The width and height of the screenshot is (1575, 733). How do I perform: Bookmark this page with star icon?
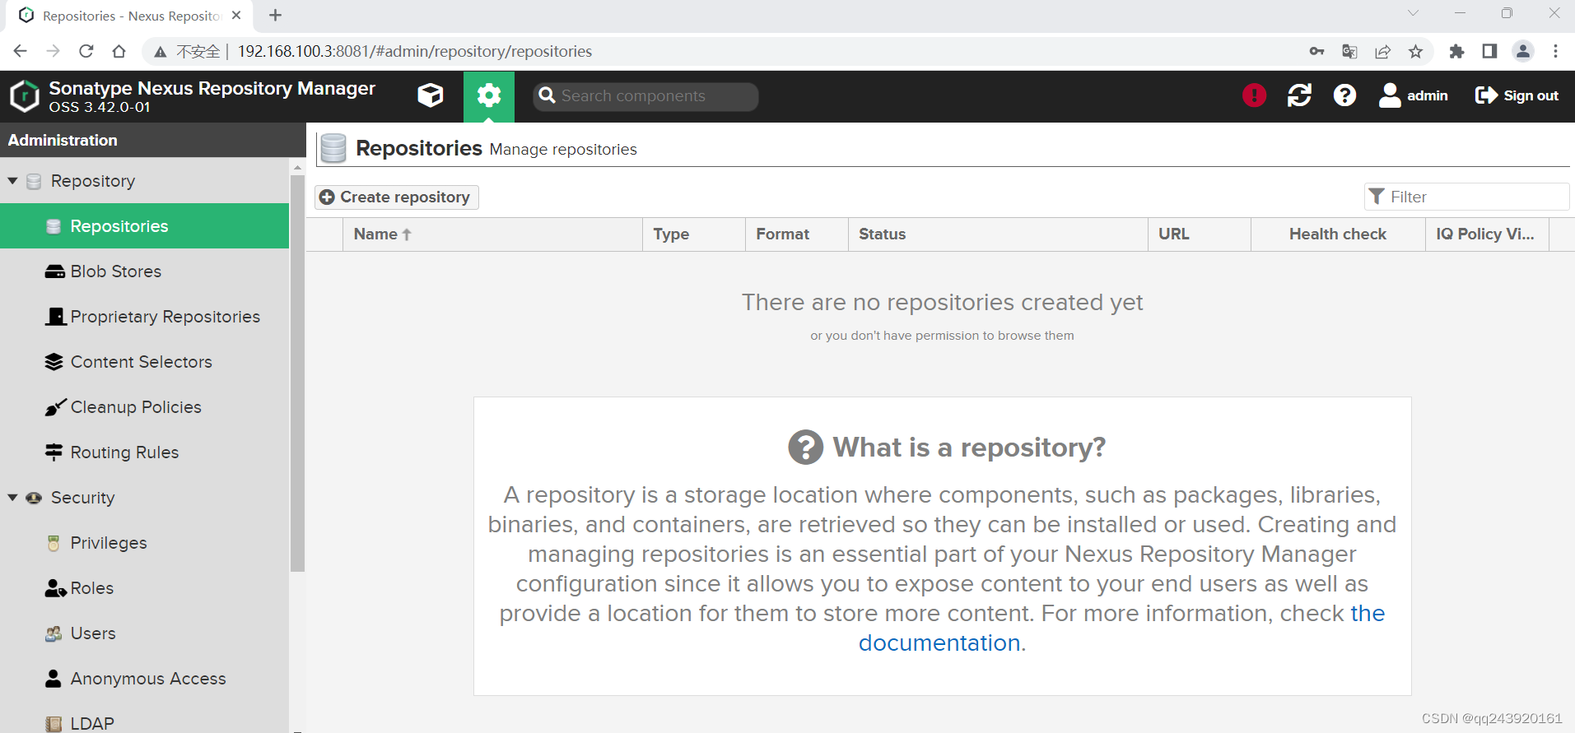[1415, 51]
